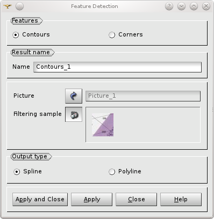
Task: Click the Picture_1 text field
Action: tap(143, 96)
